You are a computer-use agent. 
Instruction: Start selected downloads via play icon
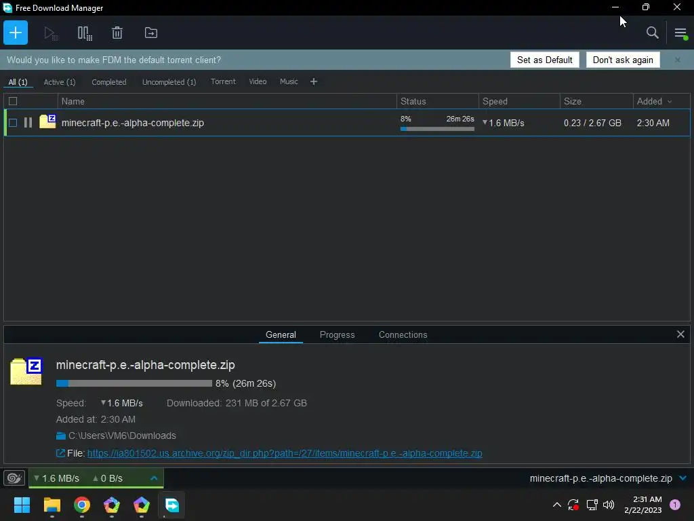pos(50,33)
